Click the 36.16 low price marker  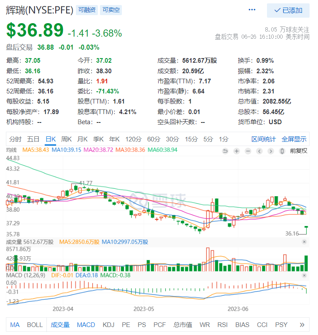[x=292, y=234]
